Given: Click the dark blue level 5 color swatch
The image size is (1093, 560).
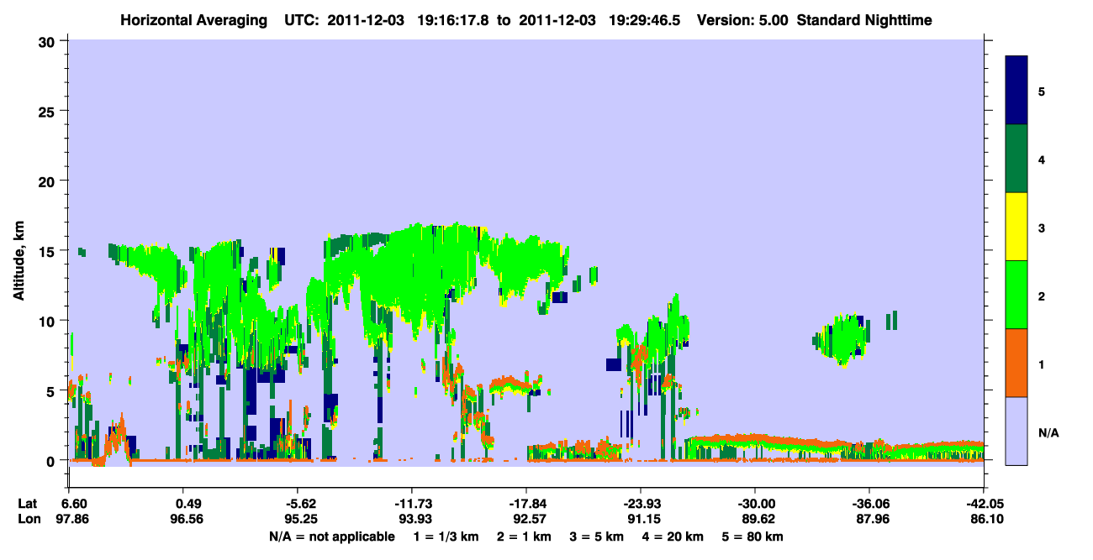Looking at the screenshot, I should point(1016,90).
